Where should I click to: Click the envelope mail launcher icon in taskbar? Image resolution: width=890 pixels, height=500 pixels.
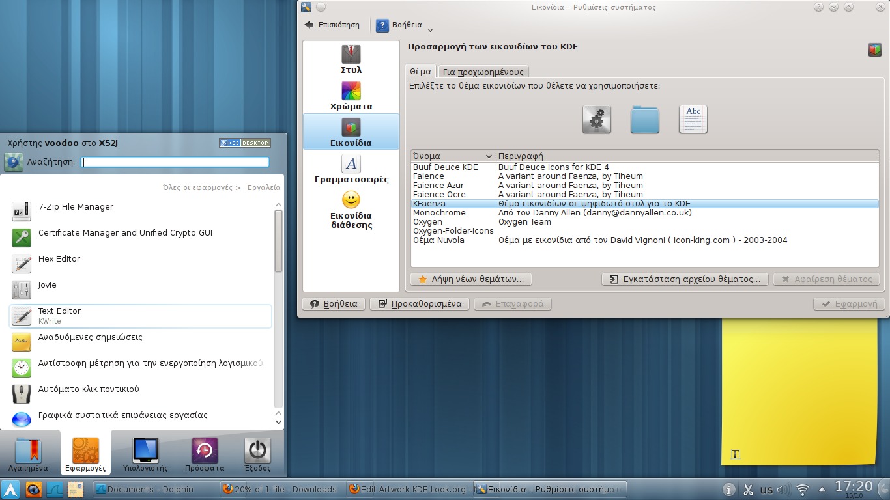click(75, 490)
